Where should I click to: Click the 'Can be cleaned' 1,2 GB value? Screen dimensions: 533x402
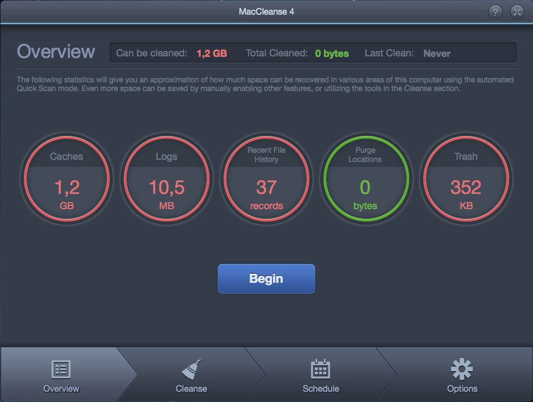(x=212, y=53)
